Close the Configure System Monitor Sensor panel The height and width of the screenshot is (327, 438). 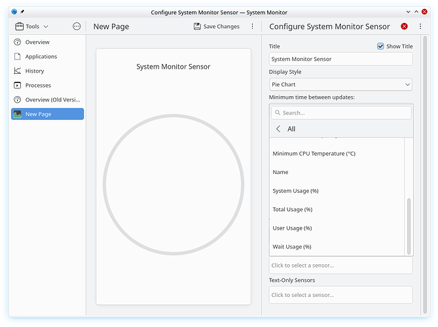point(404,26)
